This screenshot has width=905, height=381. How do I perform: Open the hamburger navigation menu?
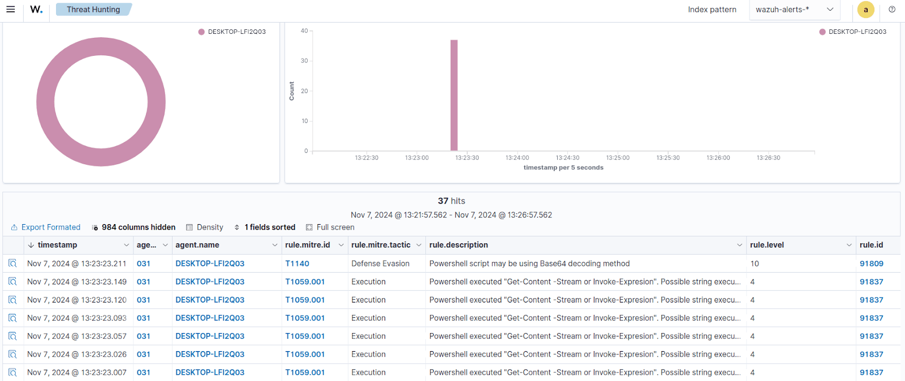(x=10, y=10)
